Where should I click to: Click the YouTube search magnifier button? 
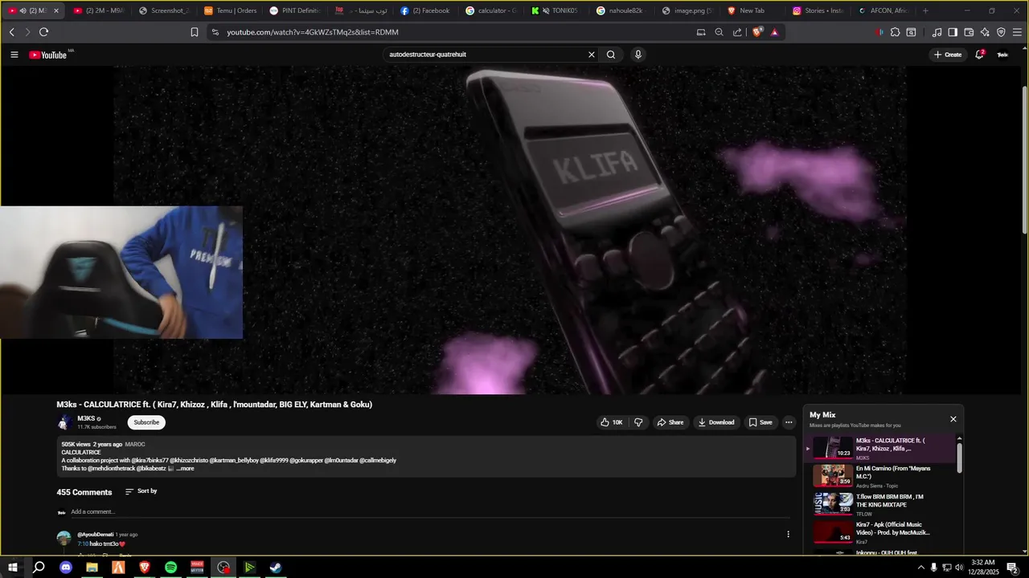pyautogui.click(x=611, y=55)
